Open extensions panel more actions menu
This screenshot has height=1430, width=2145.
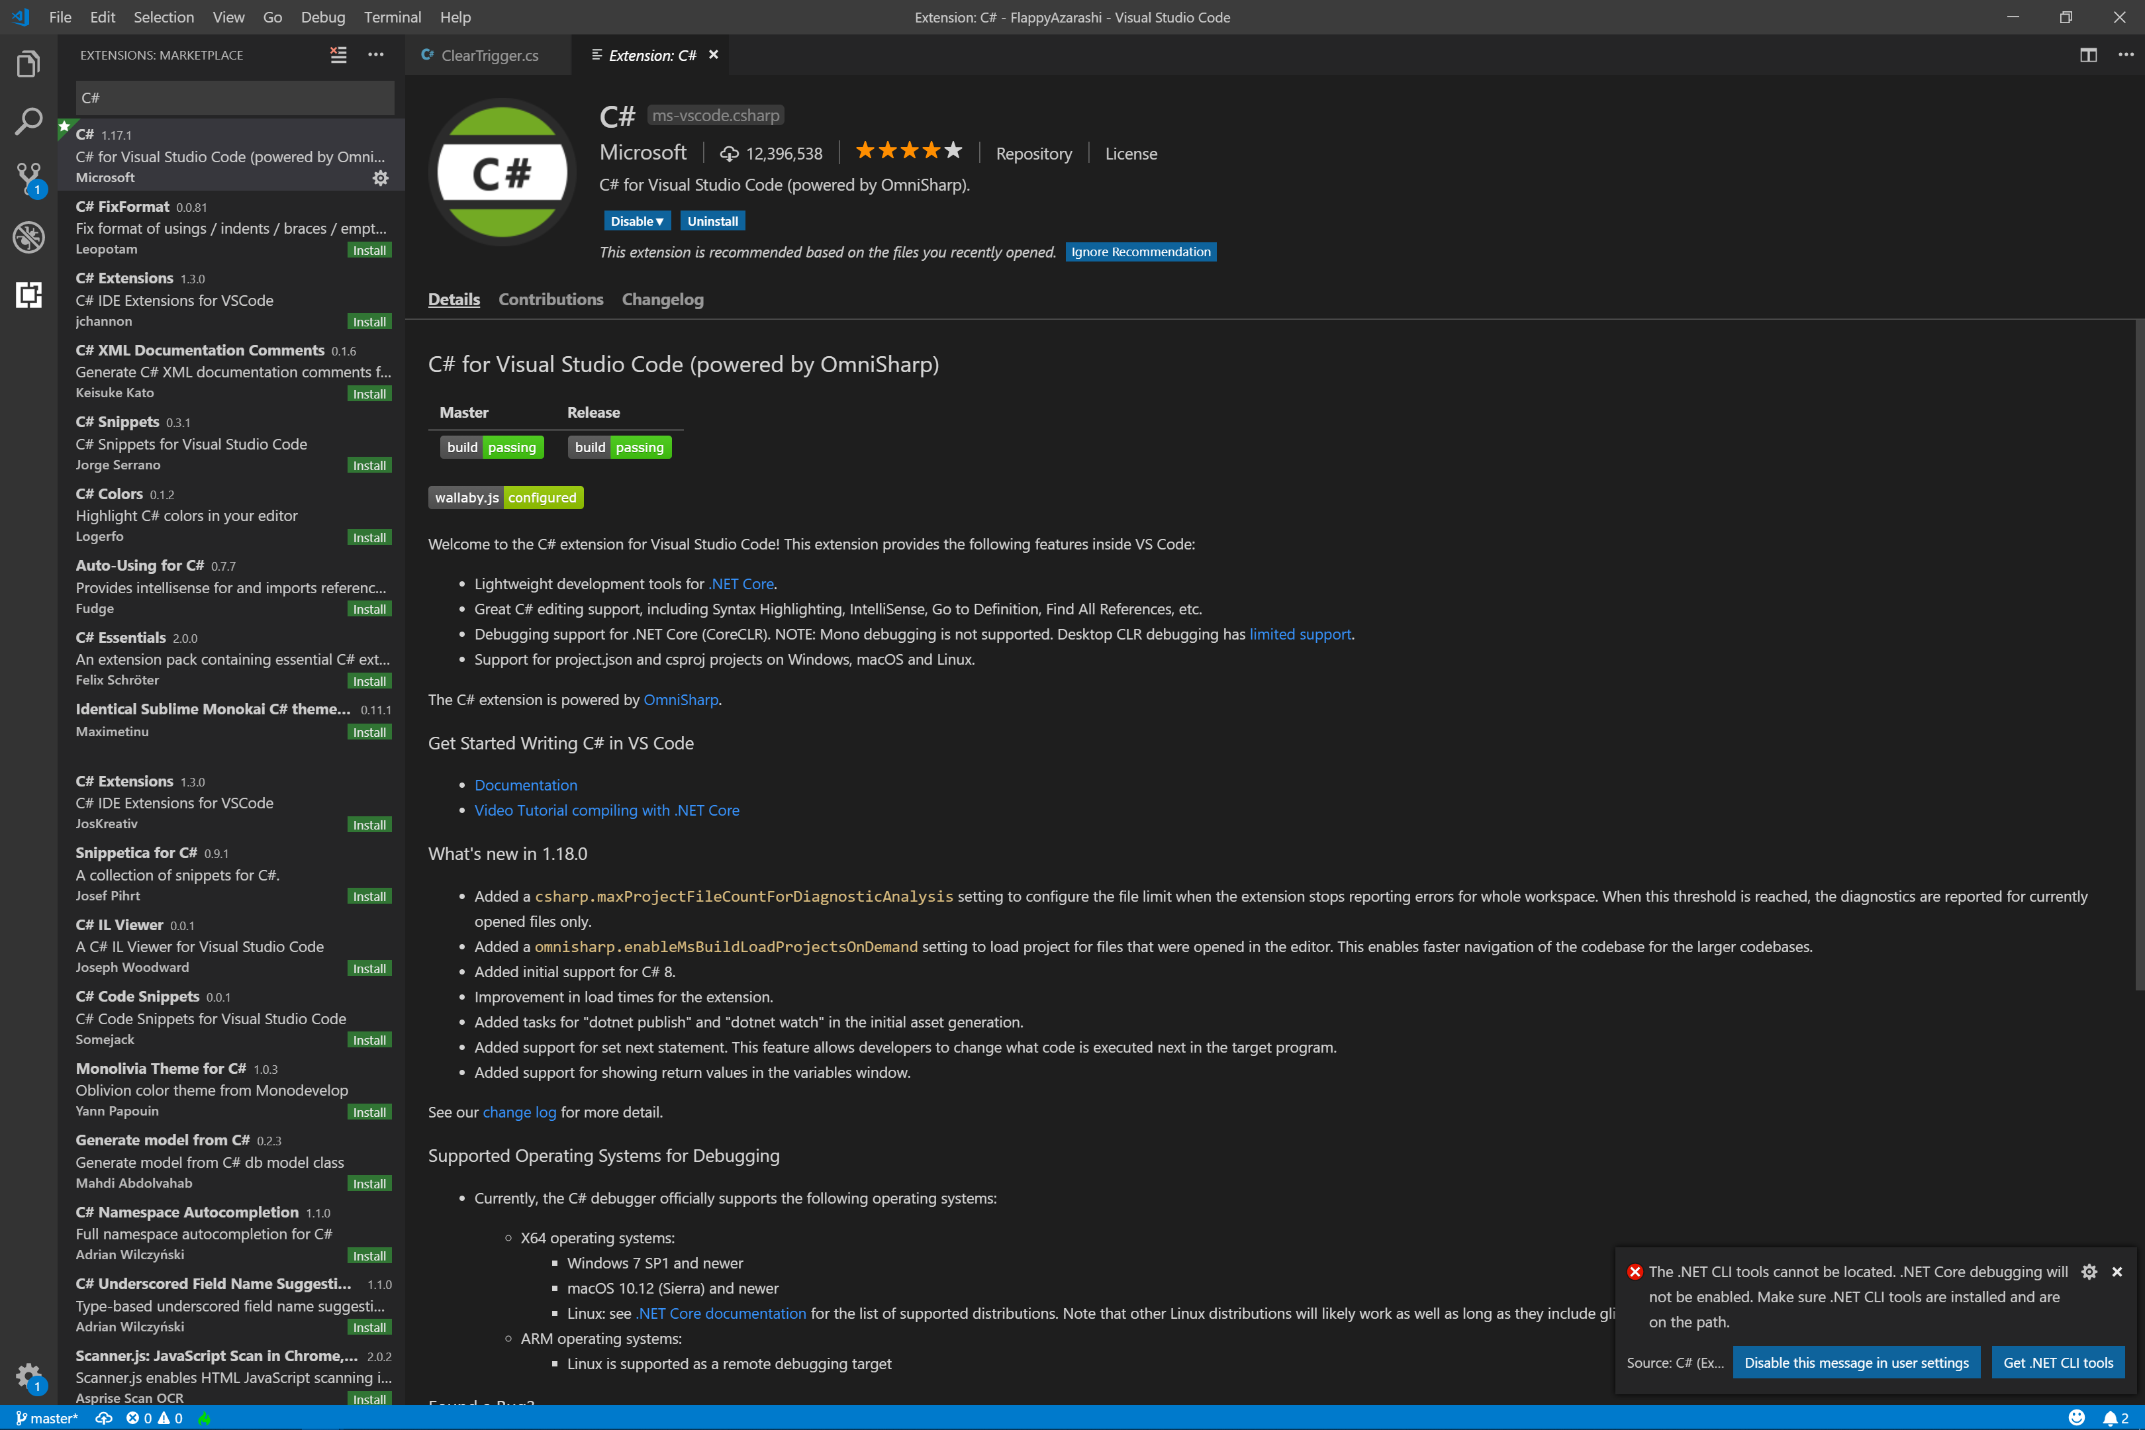point(376,55)
